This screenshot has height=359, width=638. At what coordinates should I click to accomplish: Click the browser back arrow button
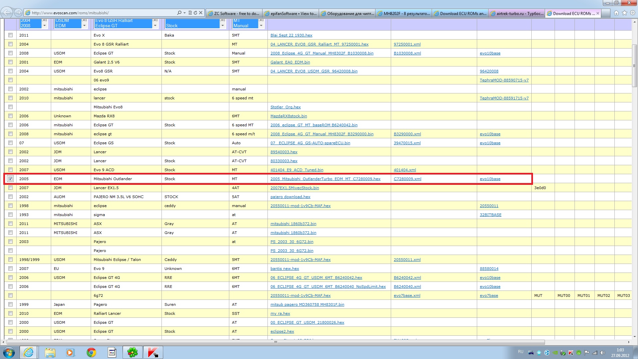7,13
